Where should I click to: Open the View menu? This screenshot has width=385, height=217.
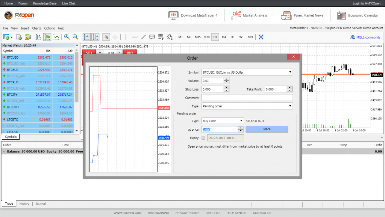click(14, 28)
